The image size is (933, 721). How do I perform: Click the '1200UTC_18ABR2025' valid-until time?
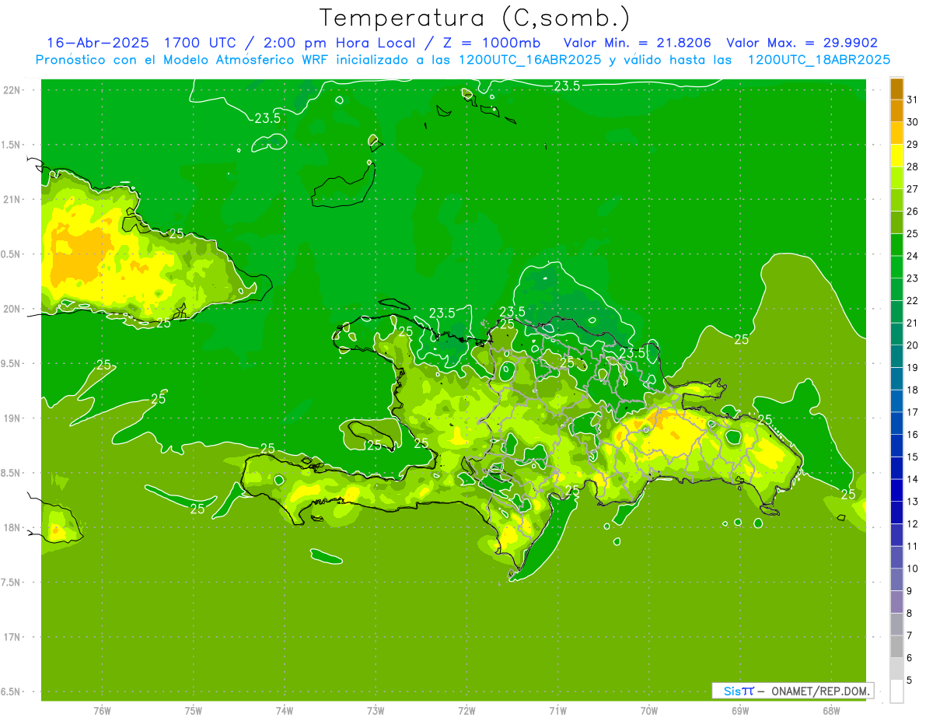click(819, 60)
